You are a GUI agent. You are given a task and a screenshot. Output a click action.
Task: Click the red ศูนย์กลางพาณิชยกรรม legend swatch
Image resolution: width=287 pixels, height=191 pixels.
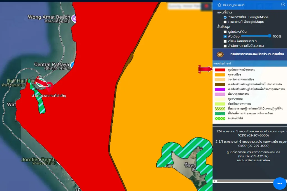point(220,70)
